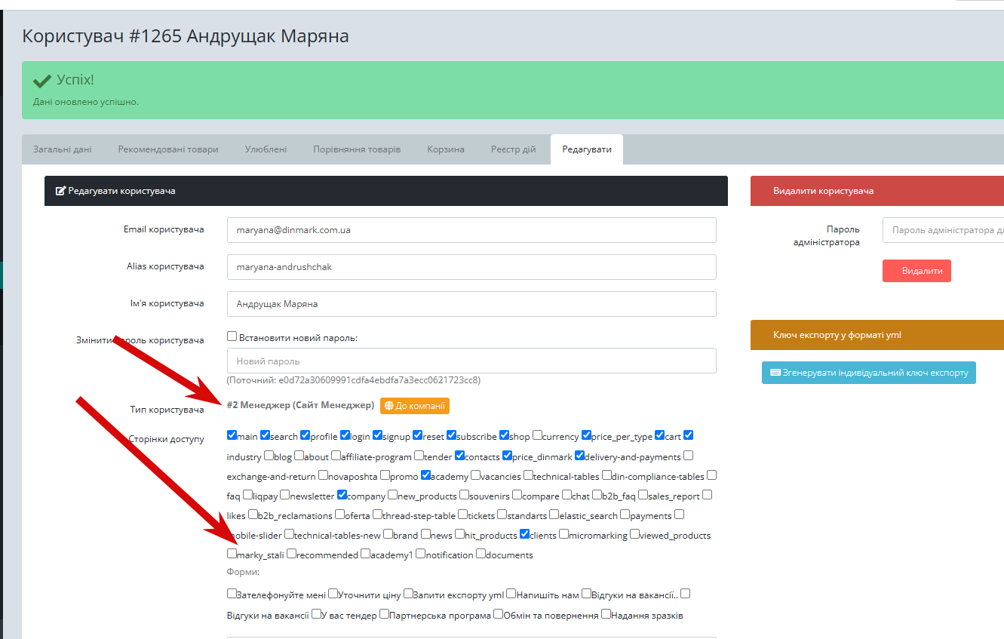Switch to the Рекомендовані товари tab
Screen dimensions: 1004x639
pyautogui.click(x=168, y=149)
